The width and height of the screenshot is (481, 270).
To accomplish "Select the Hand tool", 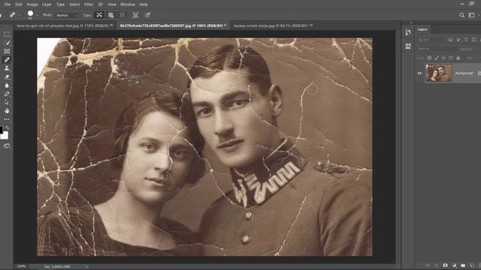I will coord(7,111).
